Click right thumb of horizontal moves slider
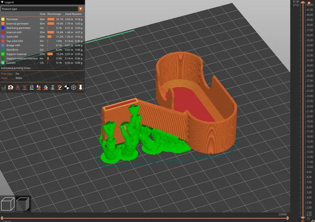The height and width of the screenshot is (222, 315). coord(288,218)
